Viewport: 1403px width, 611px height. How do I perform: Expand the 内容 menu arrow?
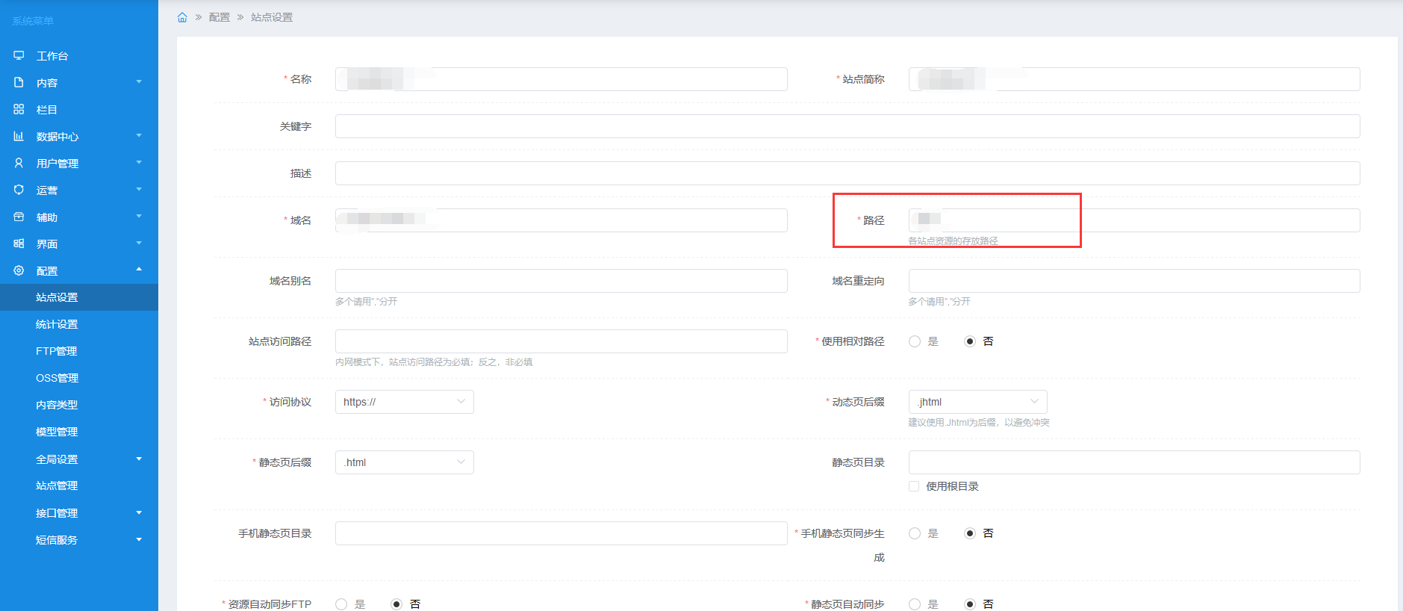(139, 81)
